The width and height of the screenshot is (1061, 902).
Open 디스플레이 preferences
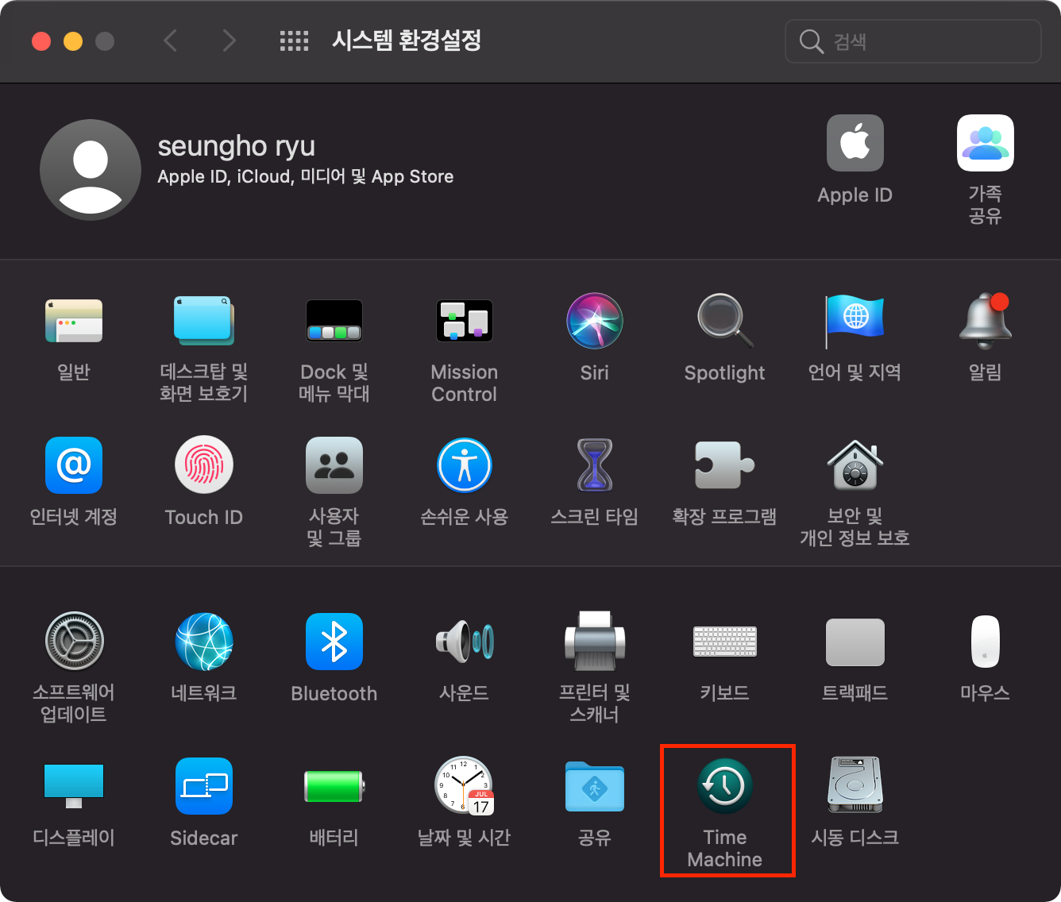[74, 786]
